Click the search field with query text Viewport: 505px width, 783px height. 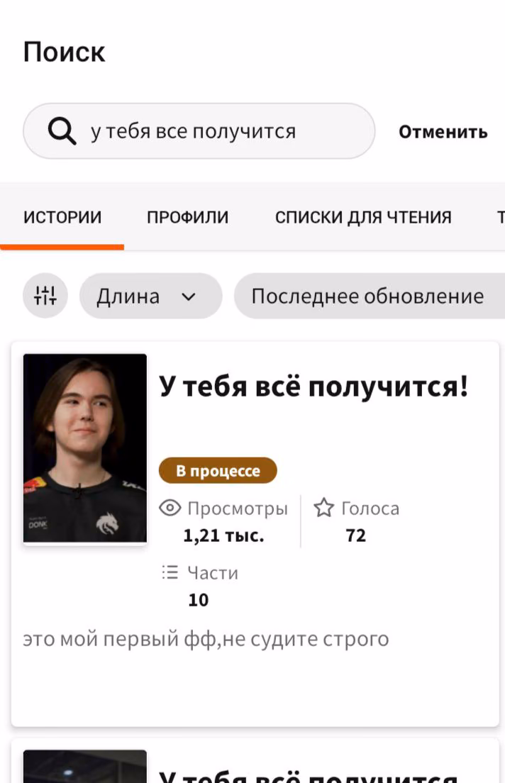tap(199, 130)
